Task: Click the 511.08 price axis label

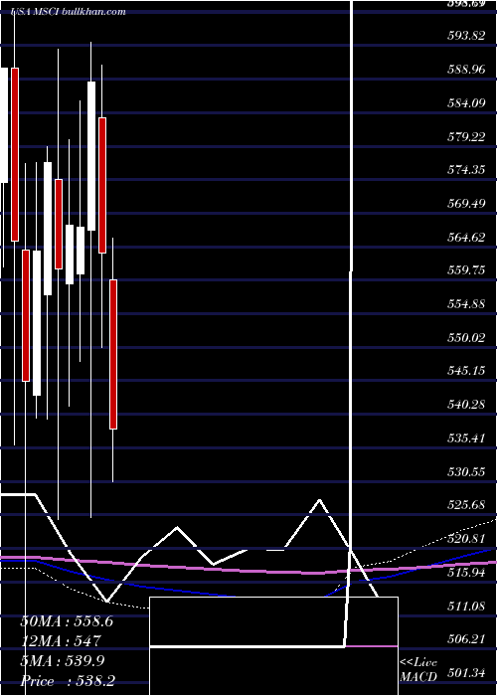Action: click(465, 607)
